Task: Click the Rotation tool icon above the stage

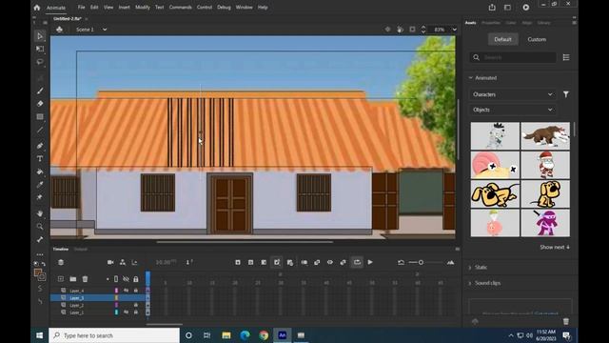Action: point(400,30)
